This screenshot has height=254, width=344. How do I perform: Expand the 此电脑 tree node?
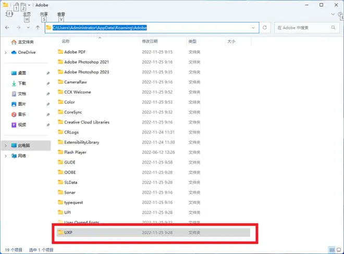tap(6, 146)
